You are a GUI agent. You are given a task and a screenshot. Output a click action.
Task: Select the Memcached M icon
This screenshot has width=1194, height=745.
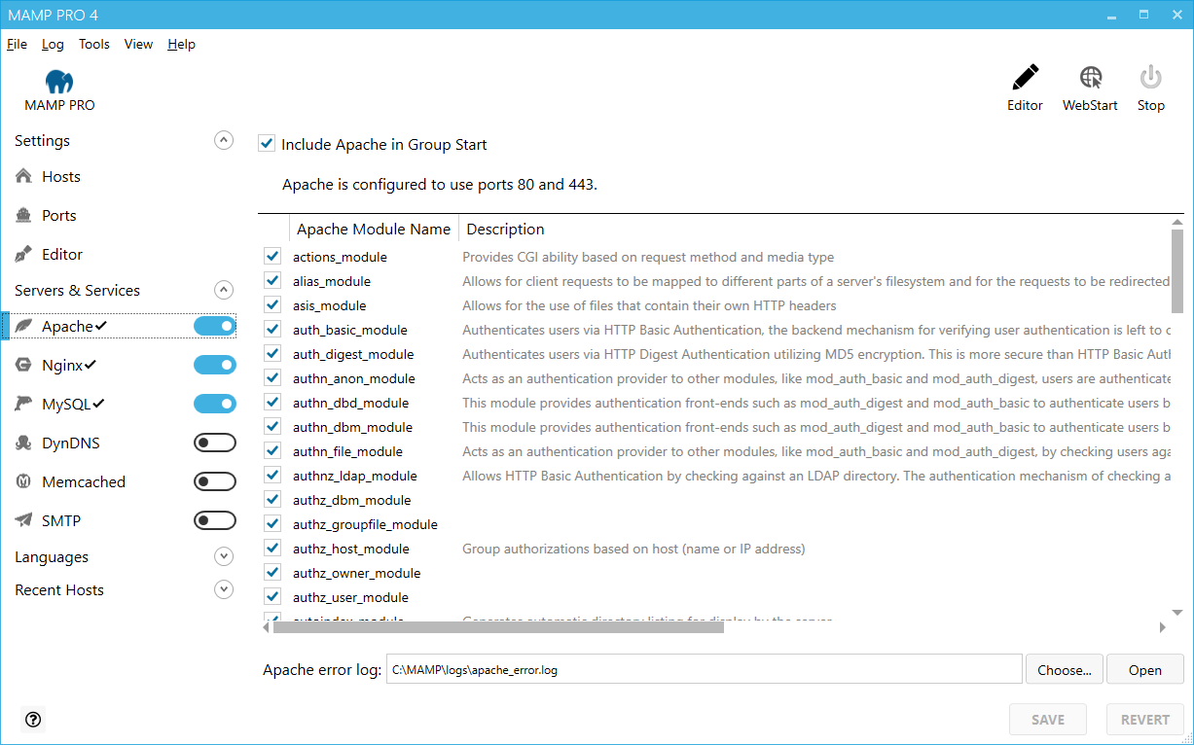point(24,481)
